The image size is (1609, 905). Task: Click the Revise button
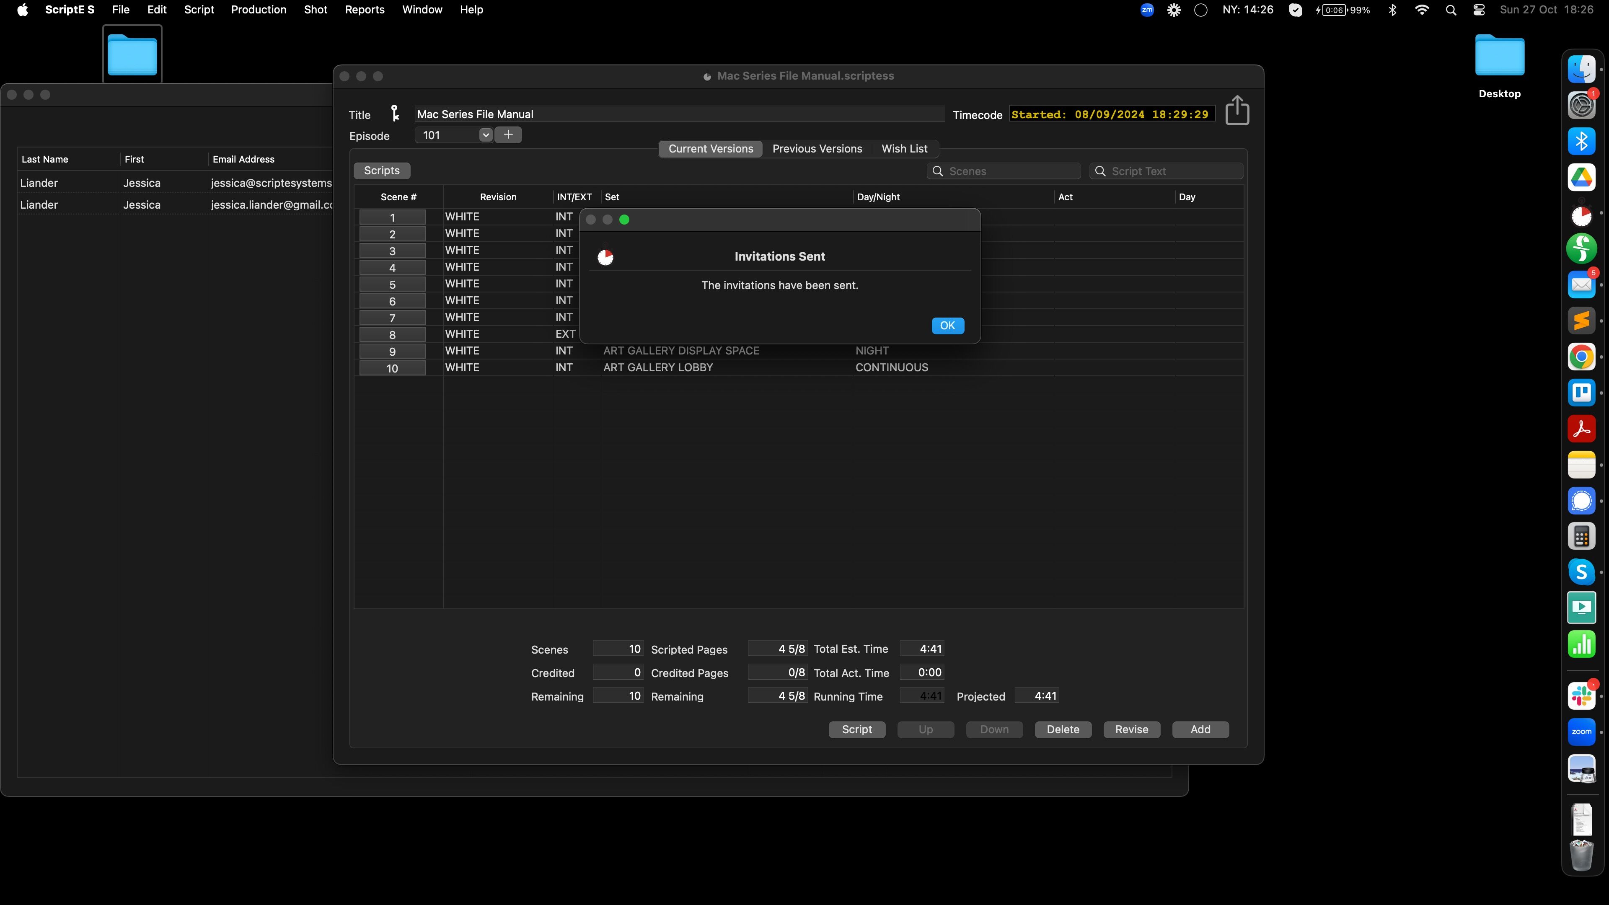click(1131, 729)
